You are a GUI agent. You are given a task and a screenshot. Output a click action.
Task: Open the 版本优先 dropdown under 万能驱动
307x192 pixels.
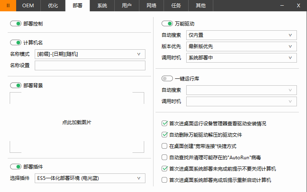[242, 46]
